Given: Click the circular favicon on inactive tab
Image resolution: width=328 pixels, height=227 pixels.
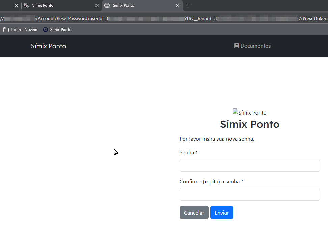Looking at the screenshot, I should [x=26, y=5].
